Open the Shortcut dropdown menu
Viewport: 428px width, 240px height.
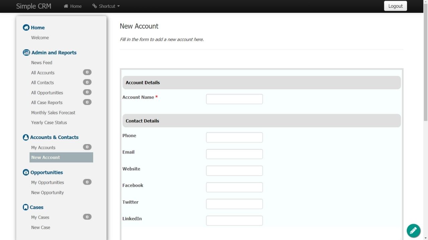click(x=106, y=6)
